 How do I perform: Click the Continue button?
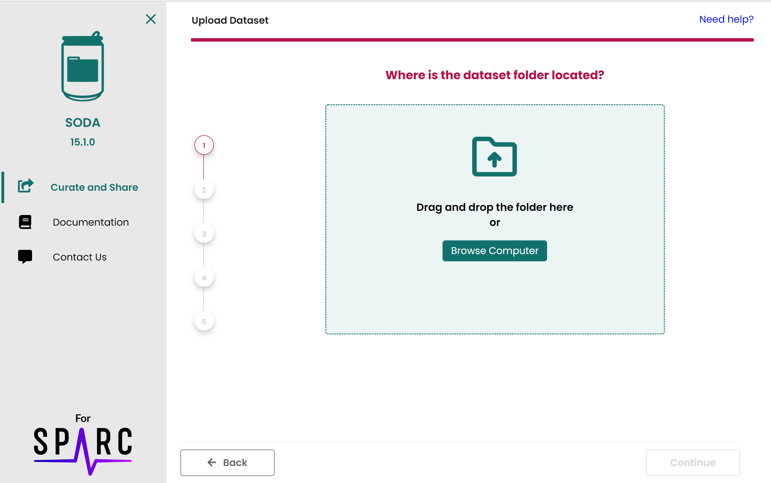coord(693,463)
